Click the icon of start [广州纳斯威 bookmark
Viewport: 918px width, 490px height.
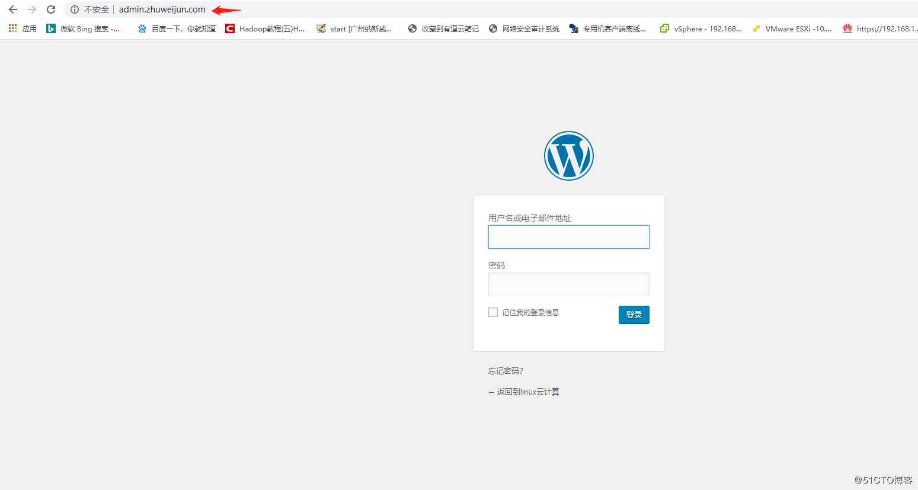[x=321, y=28]
